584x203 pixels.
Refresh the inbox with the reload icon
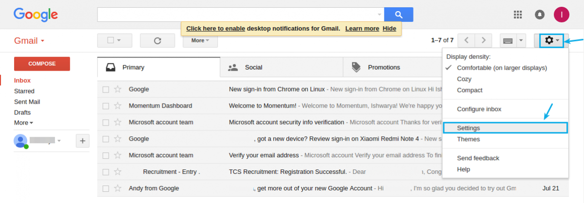(157, 40)
